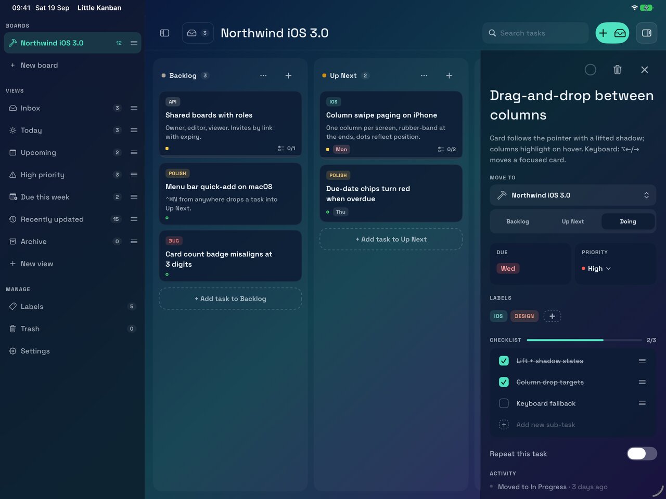The height and width of the screenshot is (499, 666).
Task: Grab reorder handle for Lift + shadow states
Action: click(642, 361)
